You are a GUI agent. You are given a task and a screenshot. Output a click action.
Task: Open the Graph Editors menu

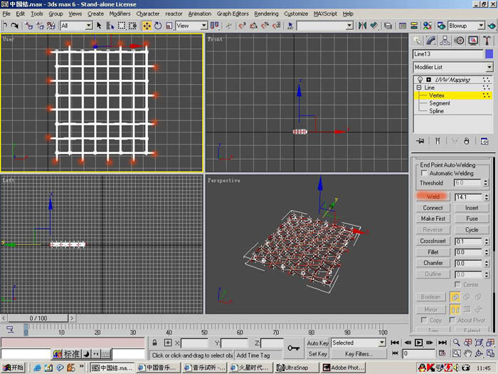click(233, 14)
